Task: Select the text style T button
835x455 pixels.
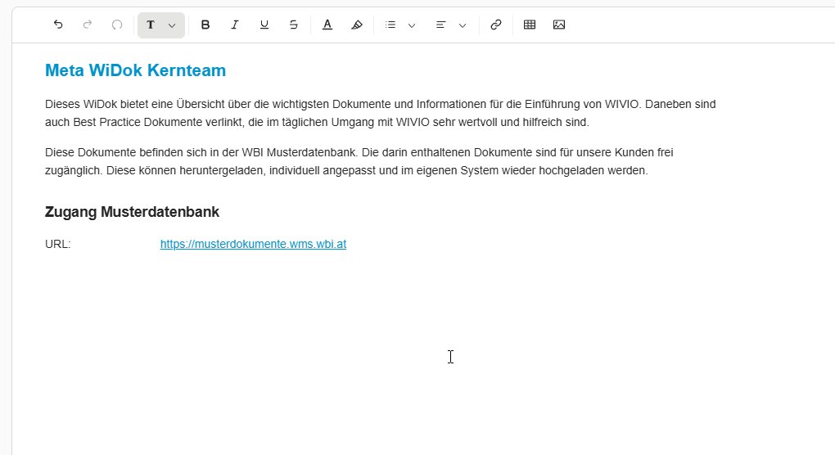Action: click(x=151, y=25)
